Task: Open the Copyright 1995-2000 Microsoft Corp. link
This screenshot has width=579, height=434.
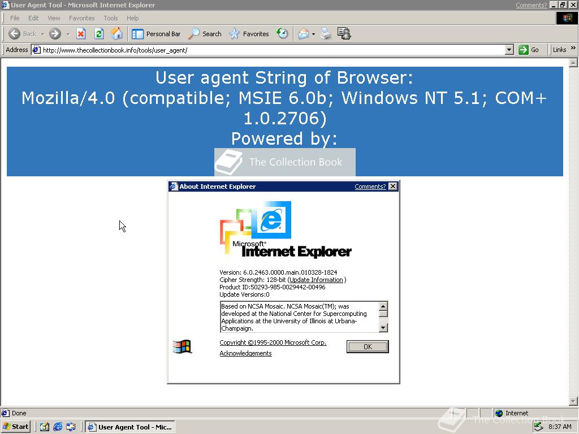Action: (273, 342)
